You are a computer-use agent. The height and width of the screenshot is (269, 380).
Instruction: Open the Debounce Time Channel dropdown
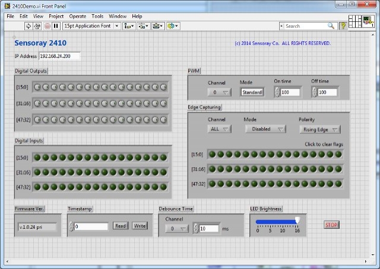[x=177, y=229]
